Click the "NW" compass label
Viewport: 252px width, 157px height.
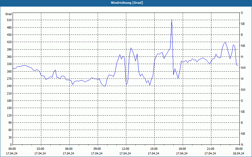point(243,68)
